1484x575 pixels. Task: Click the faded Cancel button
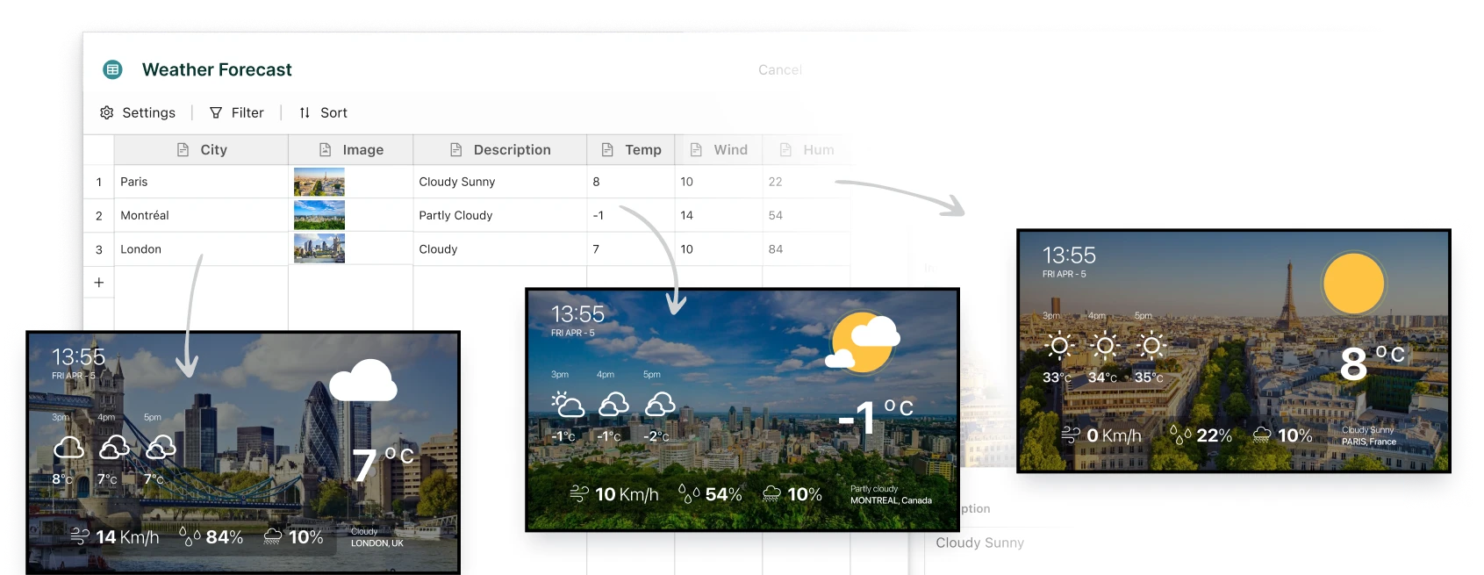tap(780, 69)
